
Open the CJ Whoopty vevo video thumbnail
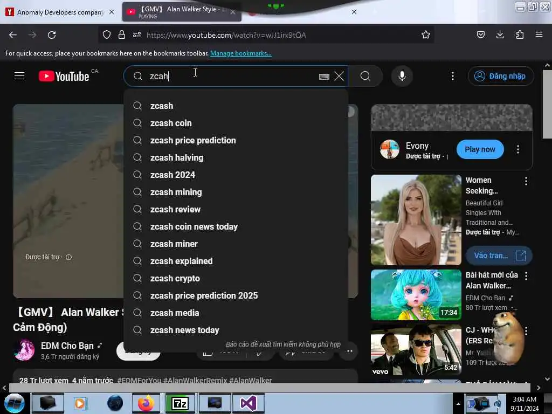[416, 350]
